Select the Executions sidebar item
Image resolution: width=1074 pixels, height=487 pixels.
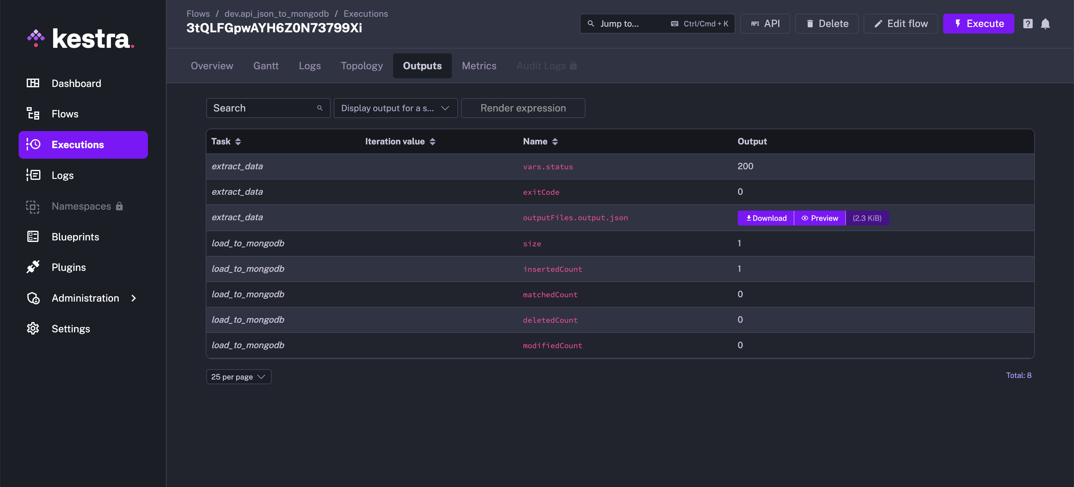83,144
